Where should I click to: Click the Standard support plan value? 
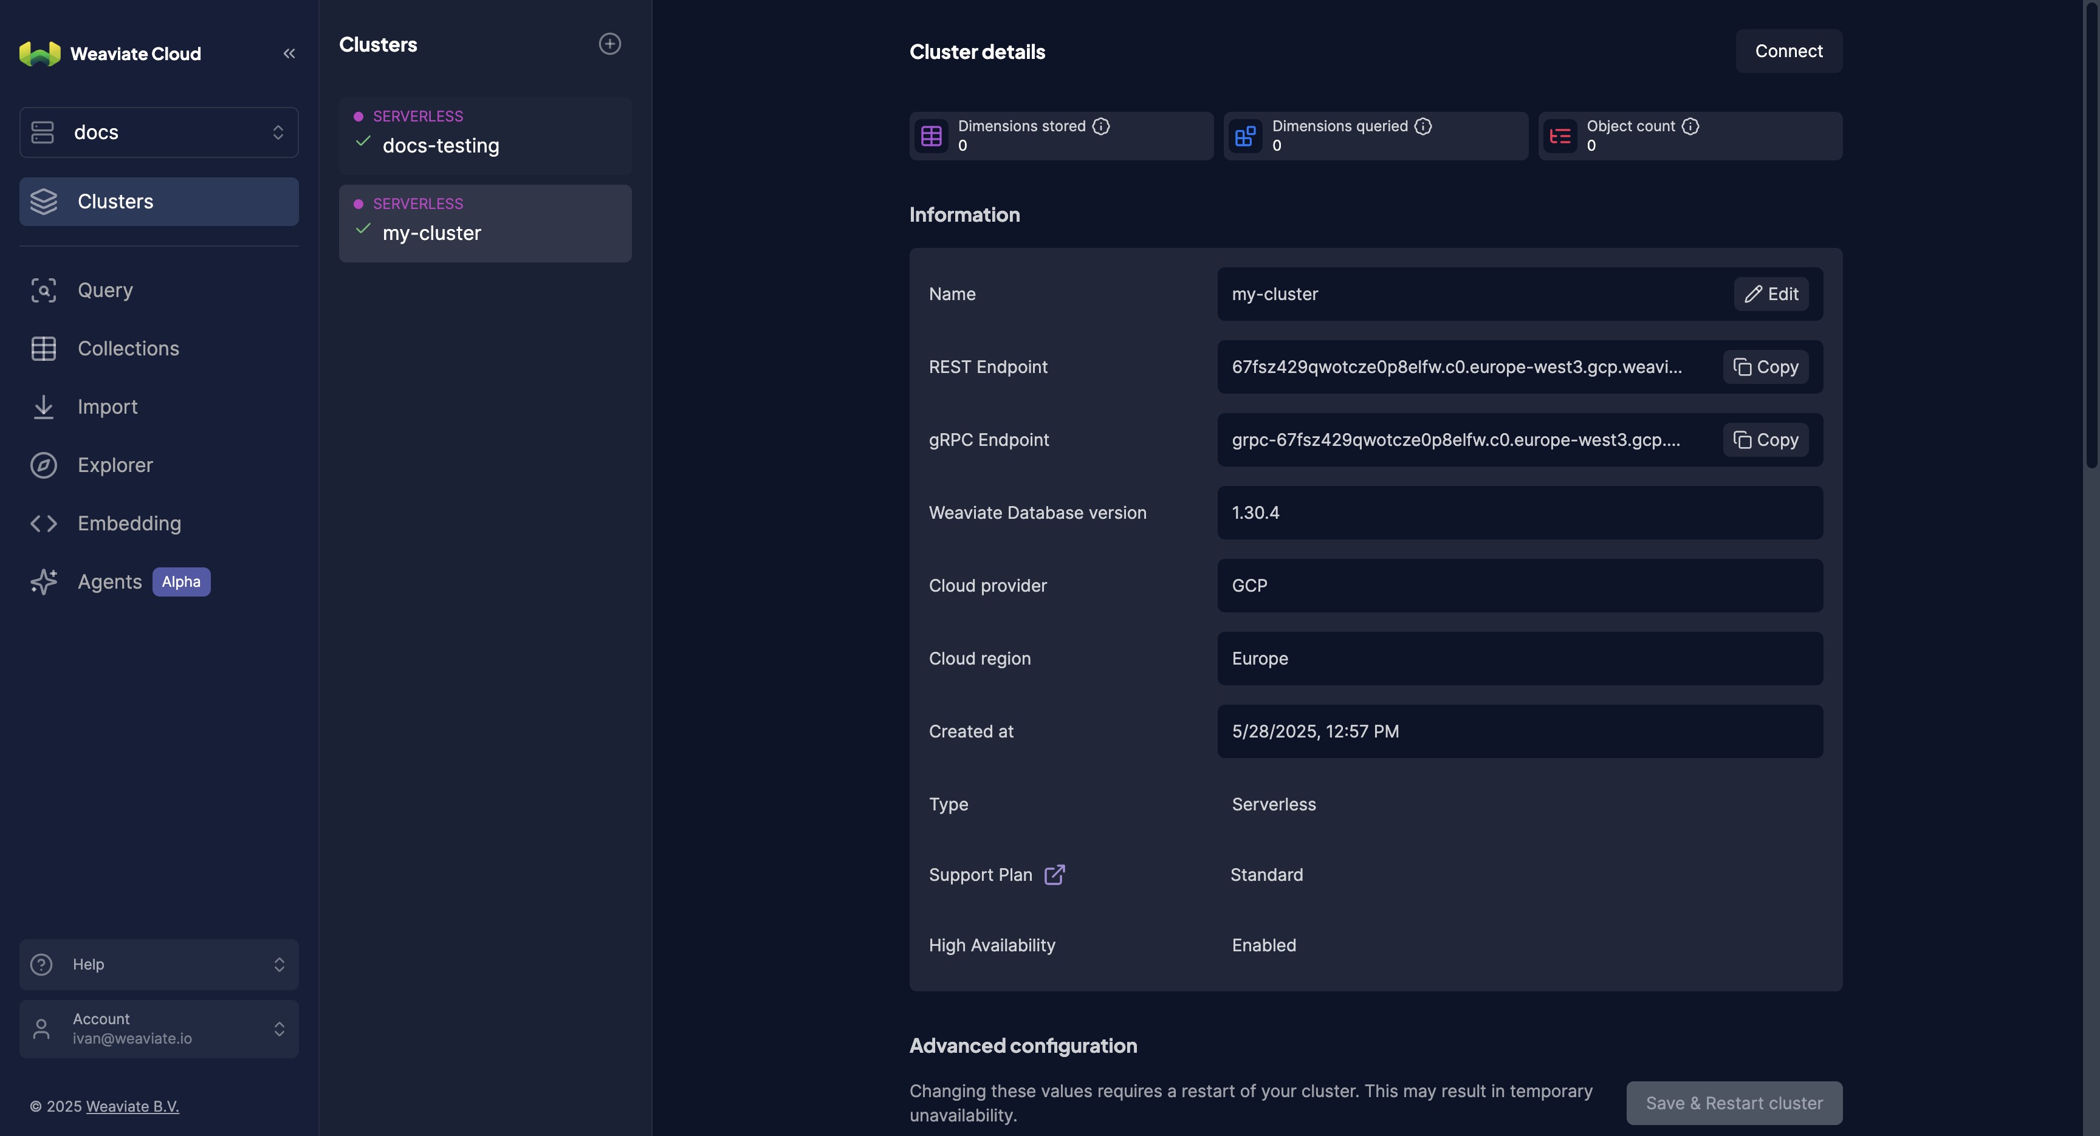point(1266,875)
